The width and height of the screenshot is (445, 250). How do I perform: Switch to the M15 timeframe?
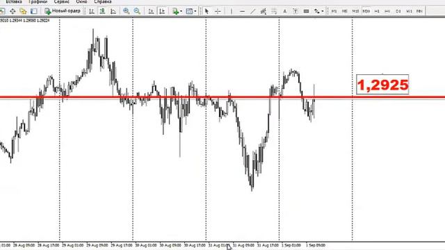point(355,11)
